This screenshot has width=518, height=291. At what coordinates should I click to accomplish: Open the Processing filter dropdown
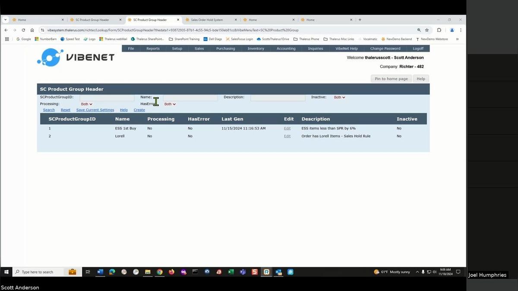click(x=86, y=104)
